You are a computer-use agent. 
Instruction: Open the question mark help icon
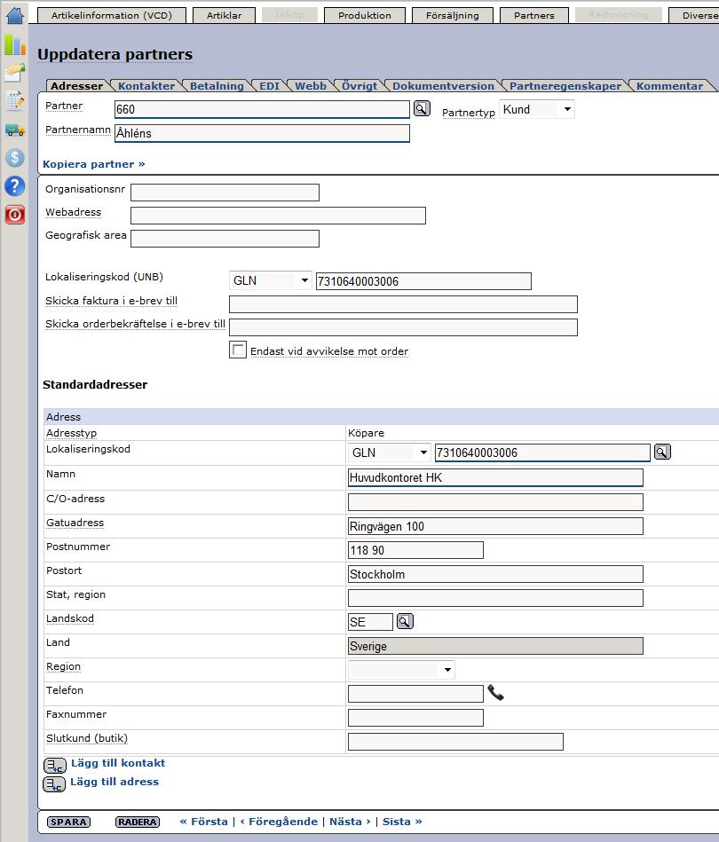pos(15,185)
